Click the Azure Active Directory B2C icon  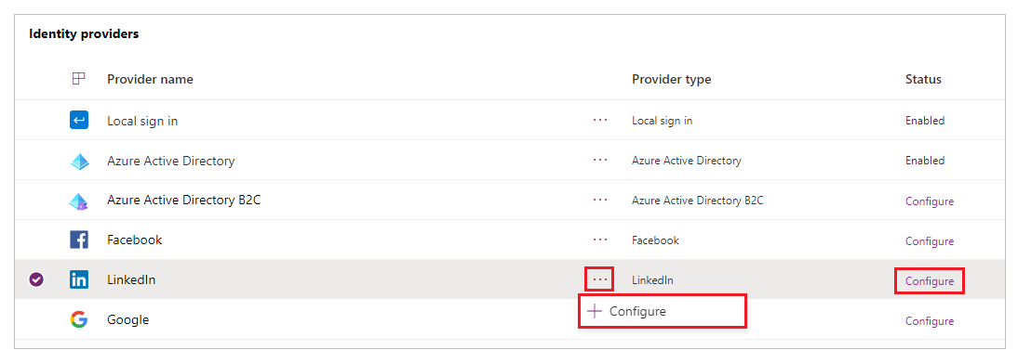(x=79, y=201)
